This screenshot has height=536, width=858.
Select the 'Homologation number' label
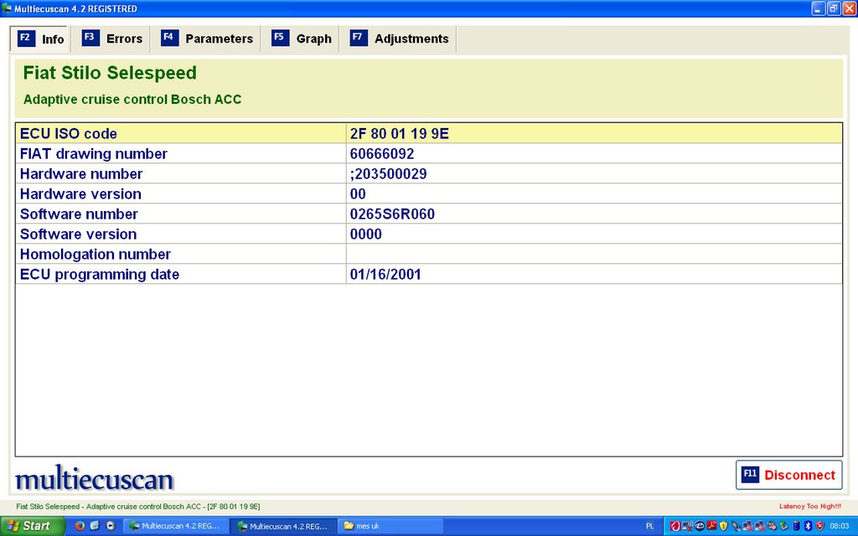96,255
